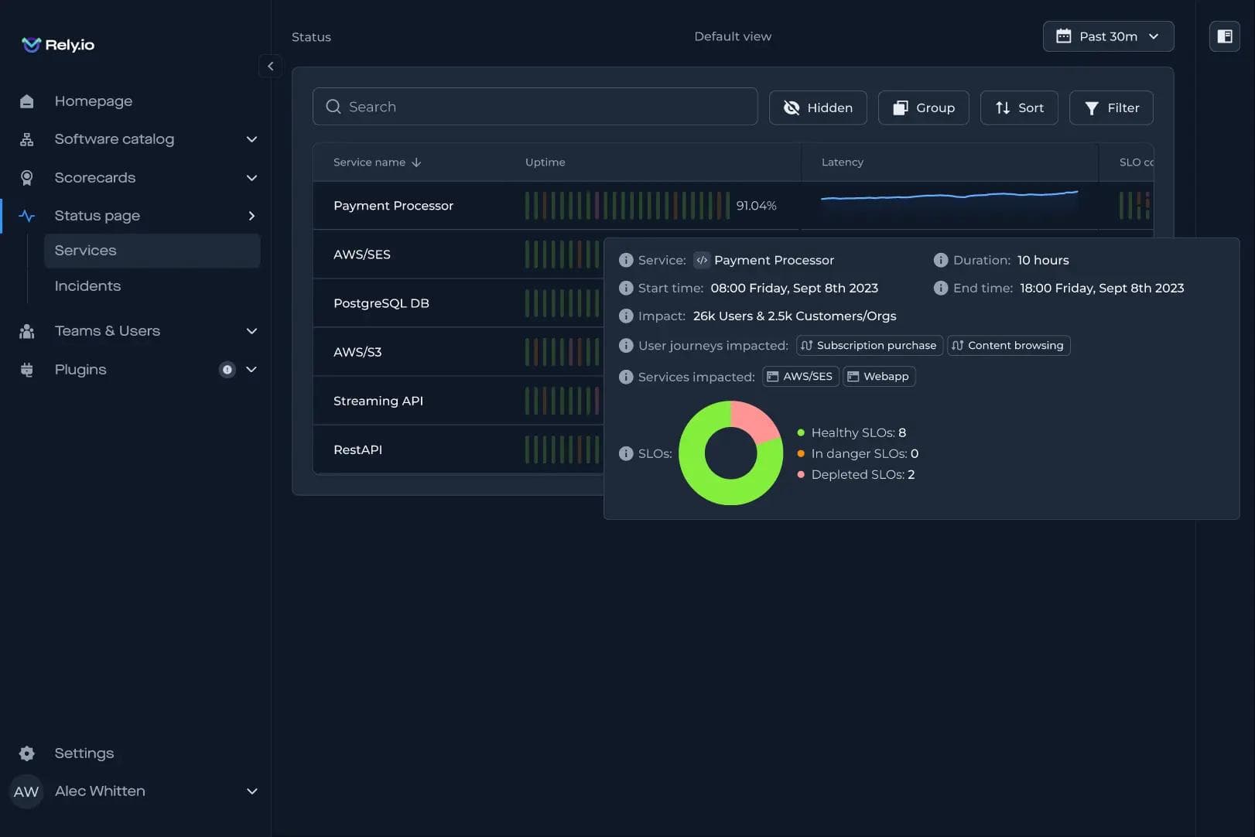Expand the Software catalog menu
Image resolution: width=1255 pixels, height=837 pixels.
click(x=251, y=139)
